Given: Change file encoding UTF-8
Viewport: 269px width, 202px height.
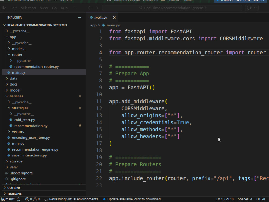Looking at the screenshot, I should (x=261, y=199).
